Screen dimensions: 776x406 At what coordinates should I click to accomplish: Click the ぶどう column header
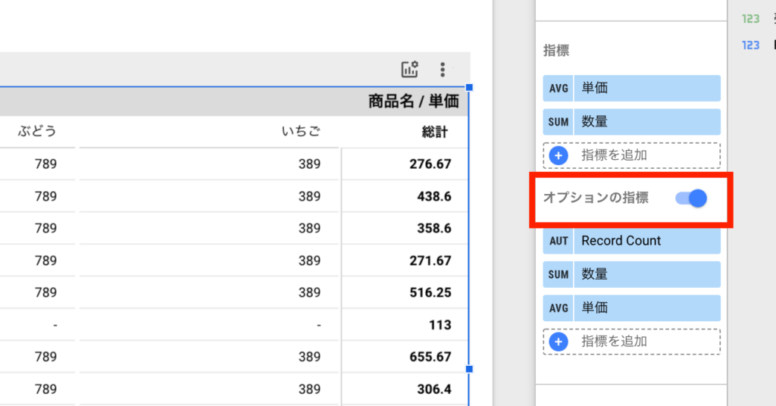[x=38, y=132]
